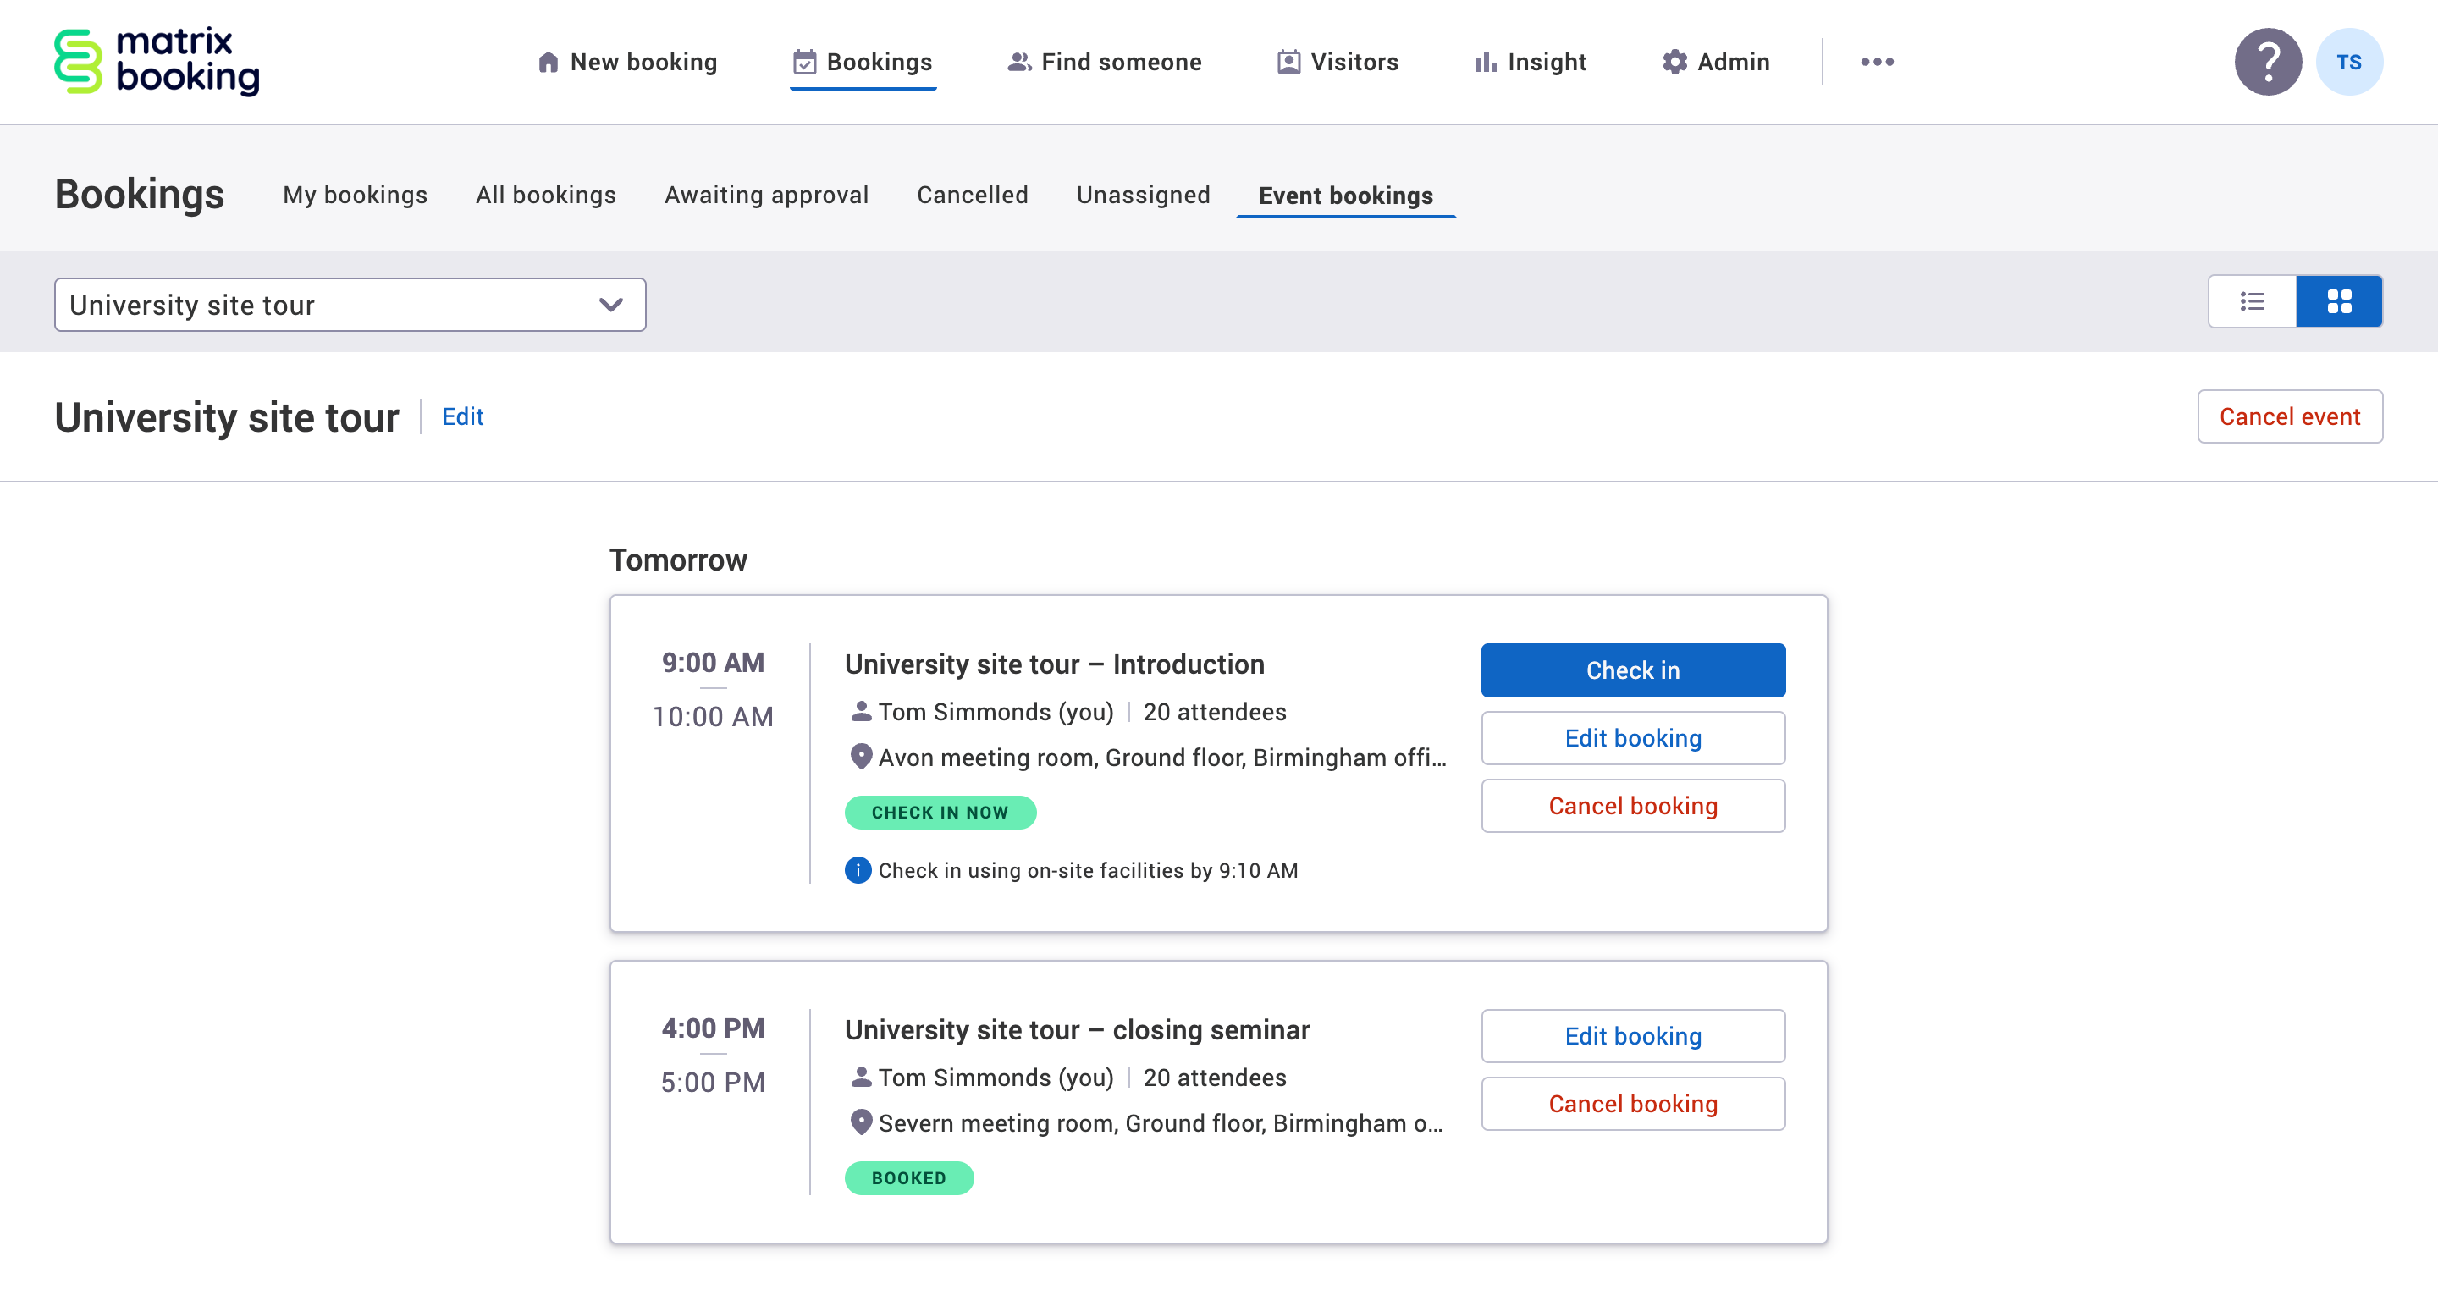Open the help question mark icon
Image resolution: width=2438 pixels, height=1312 pixels.
point(2268,62)
